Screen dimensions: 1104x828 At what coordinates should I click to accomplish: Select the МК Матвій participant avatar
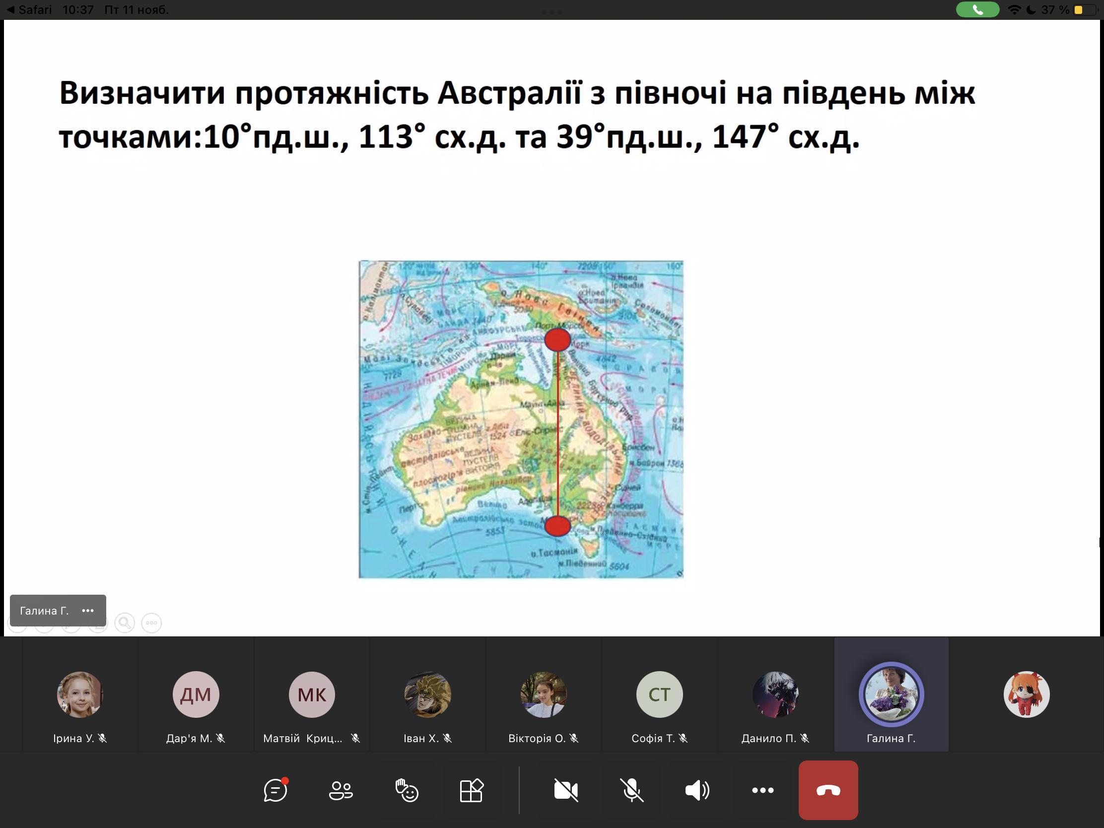coord(312,694)
